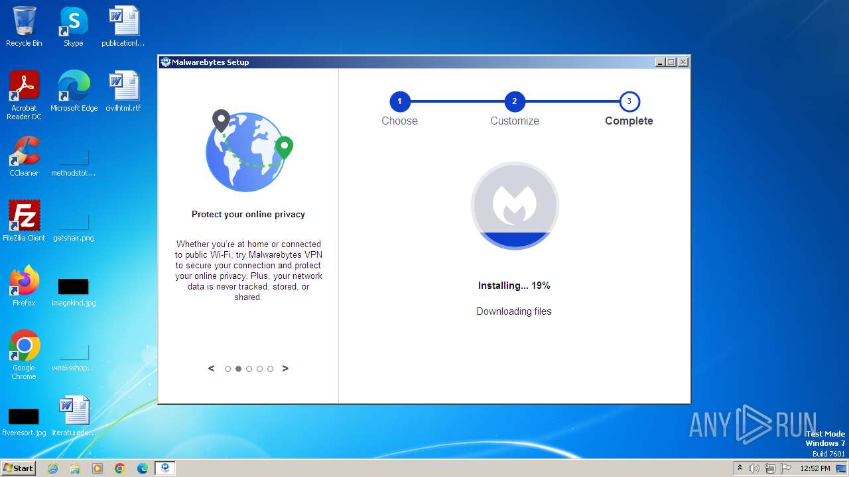The image size is (849, 477).
Task: Click step 1 Choose circle
Action: (x=399, y=101)
